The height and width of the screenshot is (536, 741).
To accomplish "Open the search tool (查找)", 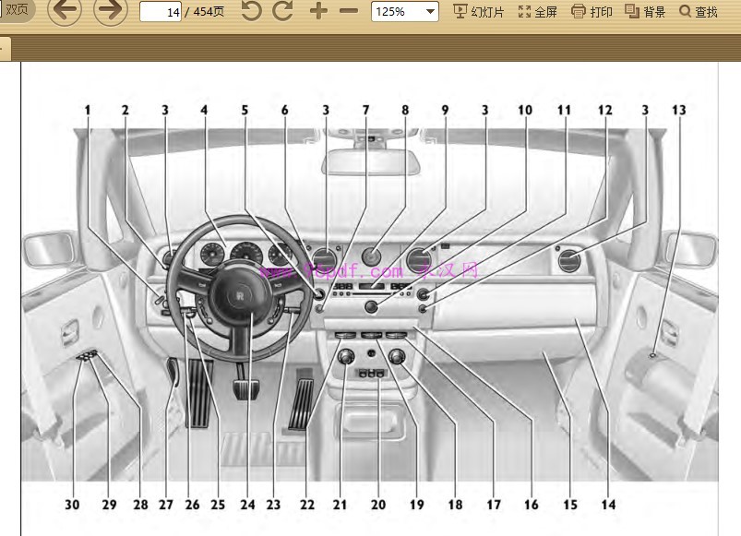I will [698, 11].
